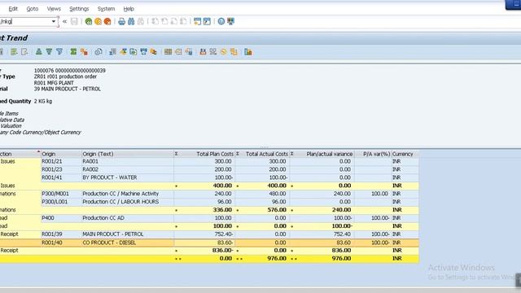Click the sigma icon before Total Actual Costs
This screenshot has width=521, height=293.
click(238, 154)
